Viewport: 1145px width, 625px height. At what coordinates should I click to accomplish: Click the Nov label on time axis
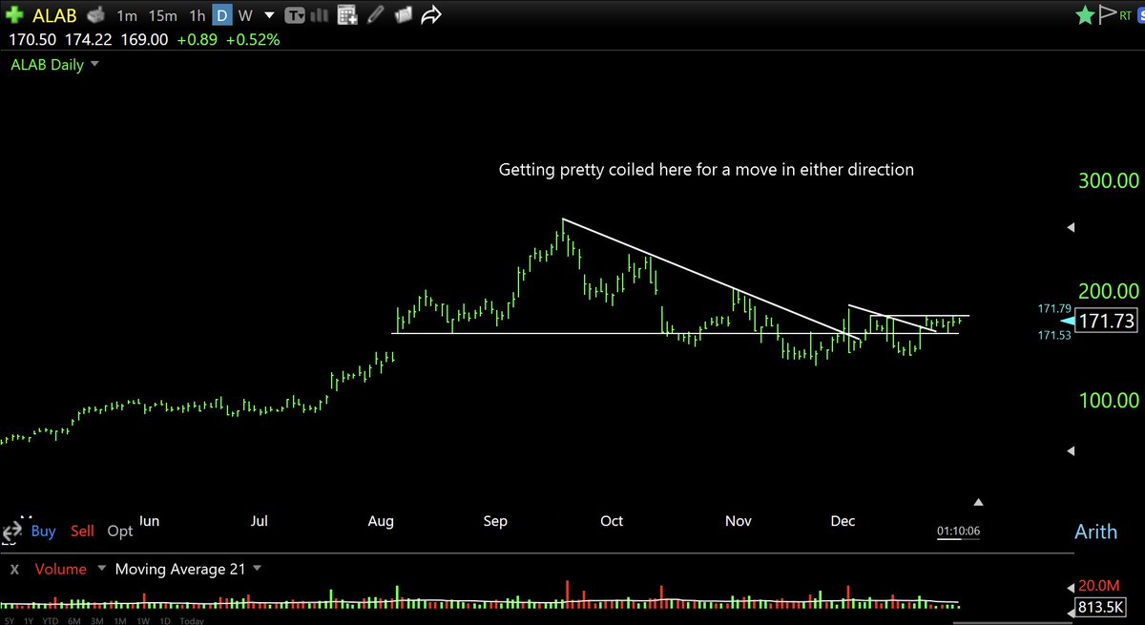(x=739, y=521)
